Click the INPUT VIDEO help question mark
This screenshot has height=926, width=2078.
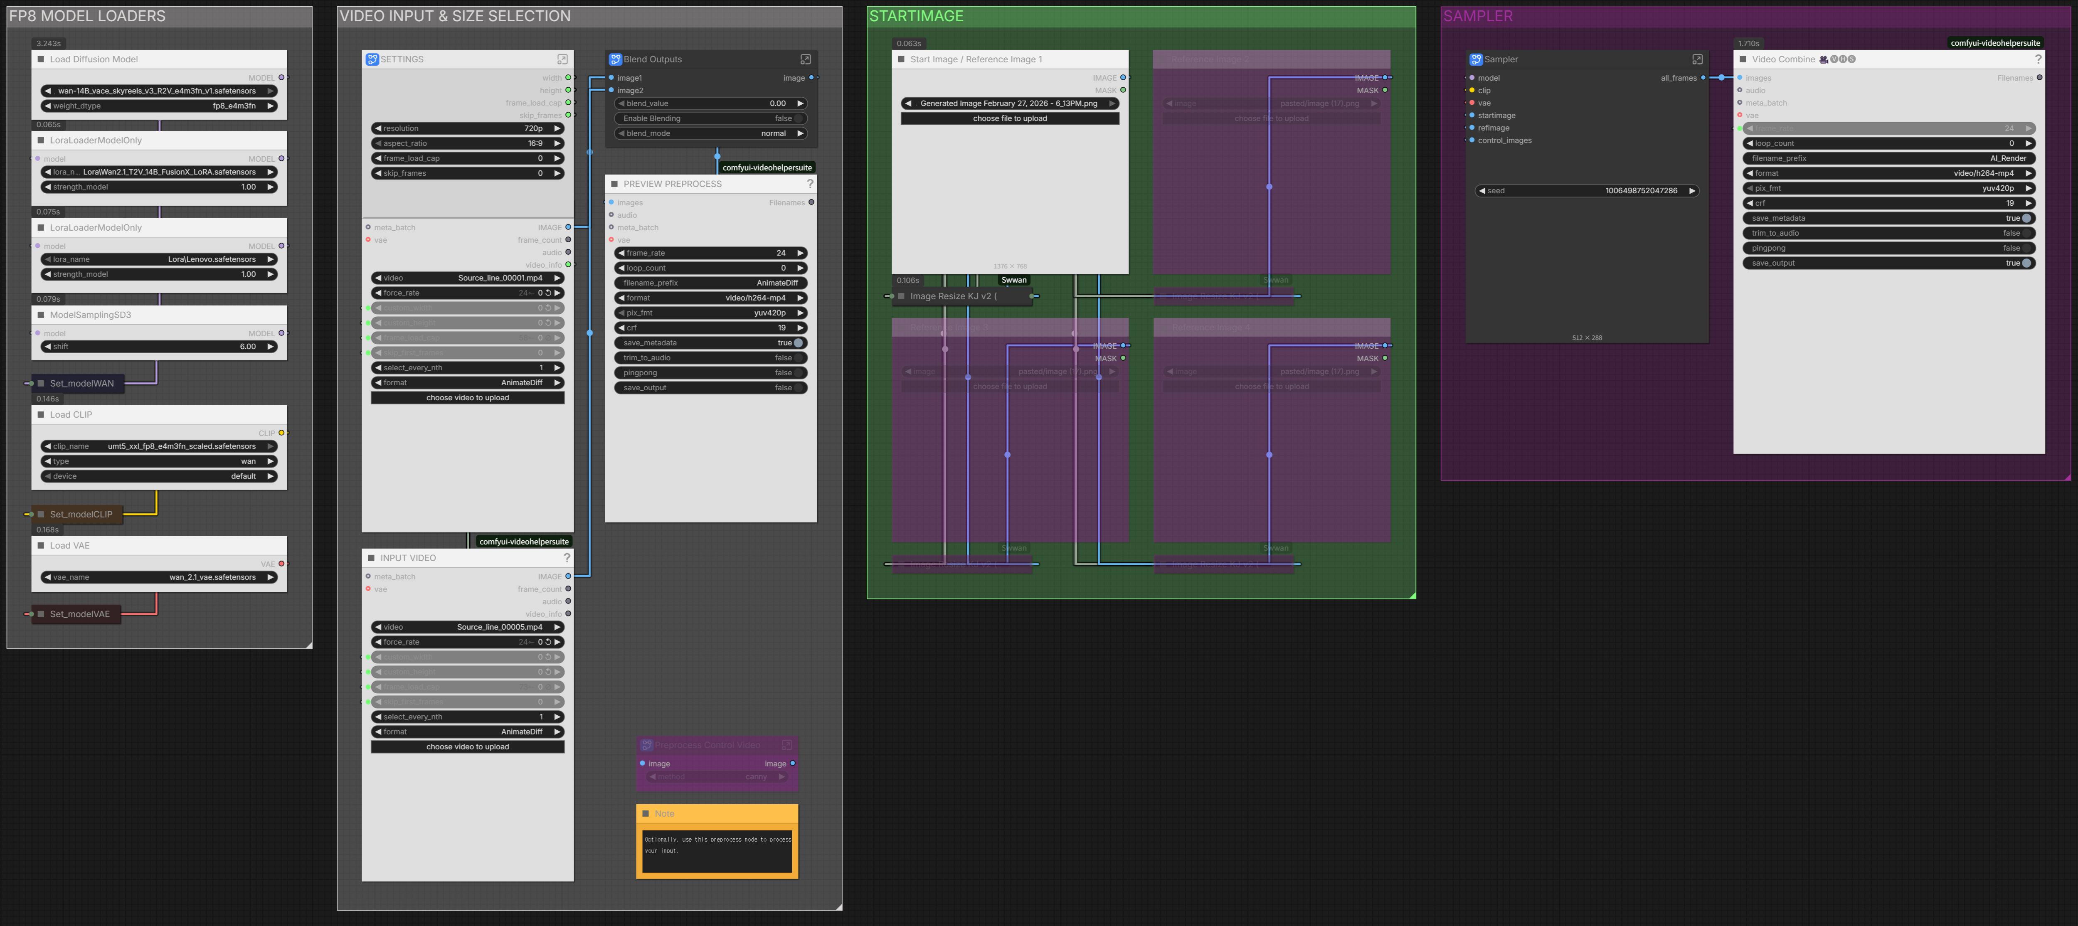tap(566, 557)
